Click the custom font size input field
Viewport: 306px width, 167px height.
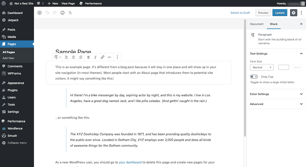(283, 67)
